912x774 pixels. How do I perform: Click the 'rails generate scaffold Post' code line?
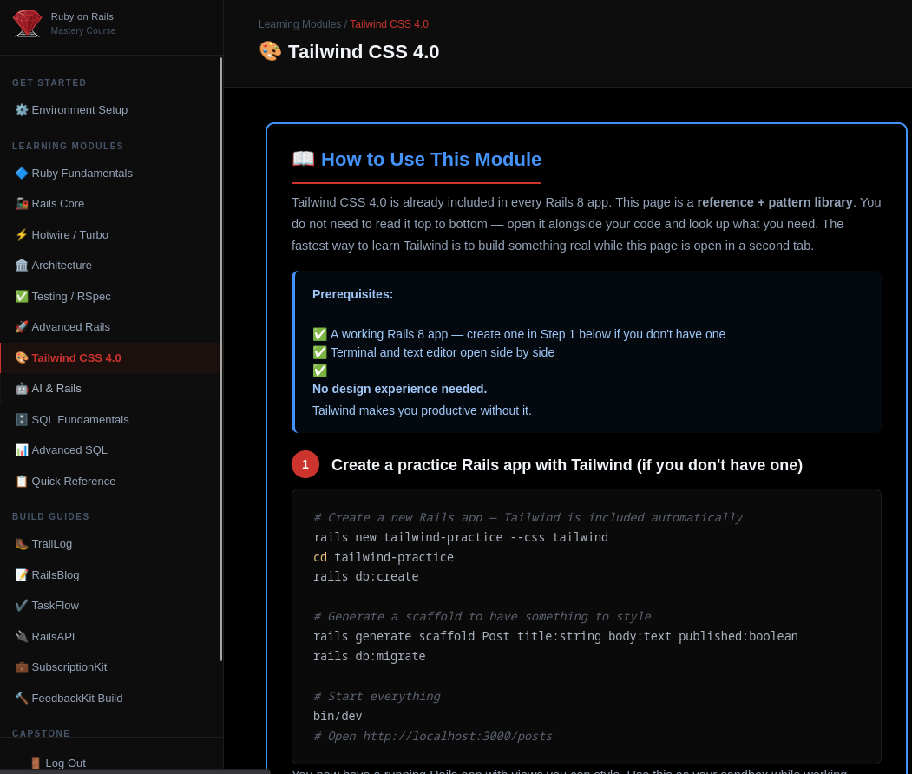click(x=555, y=636)
